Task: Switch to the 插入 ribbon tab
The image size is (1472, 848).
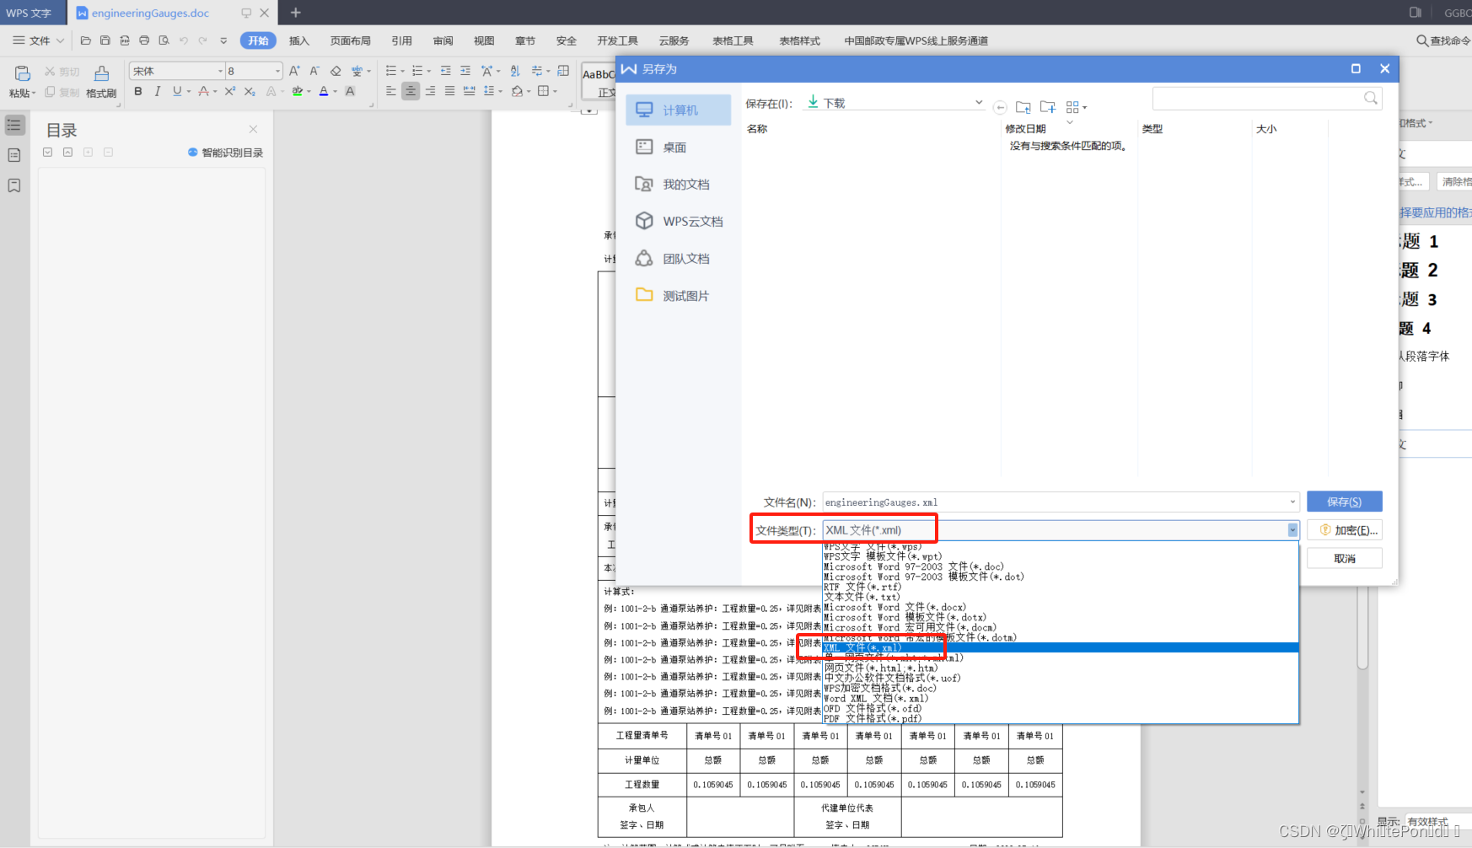Action: (299, 40)
